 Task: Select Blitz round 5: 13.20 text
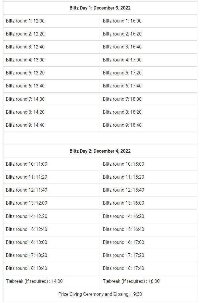click(25, 73)
